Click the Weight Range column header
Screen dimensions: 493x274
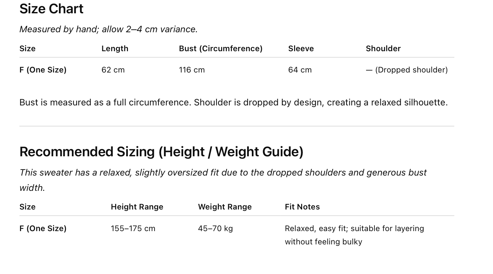[225, 207]
